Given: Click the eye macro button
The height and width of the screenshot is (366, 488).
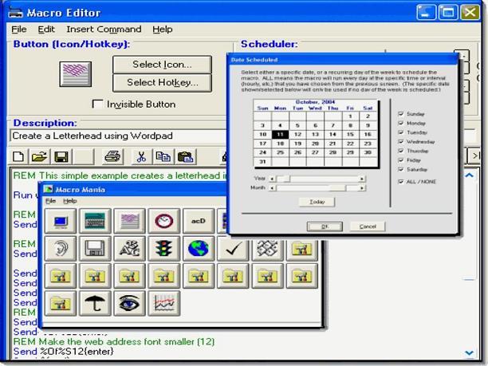Looking at the screenshot, I should point(129,303).
